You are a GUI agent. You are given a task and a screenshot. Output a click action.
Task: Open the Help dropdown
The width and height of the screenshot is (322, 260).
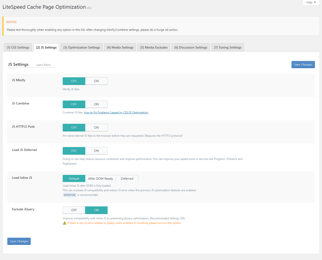(311, 3)
